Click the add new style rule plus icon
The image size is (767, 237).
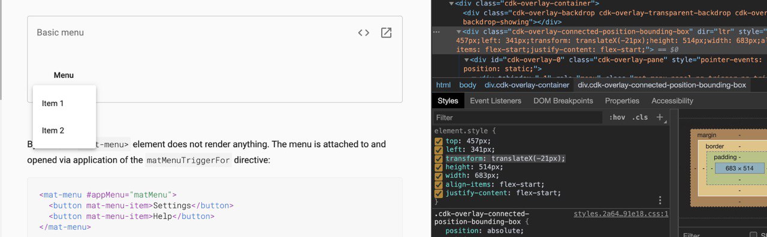(660, 117)
